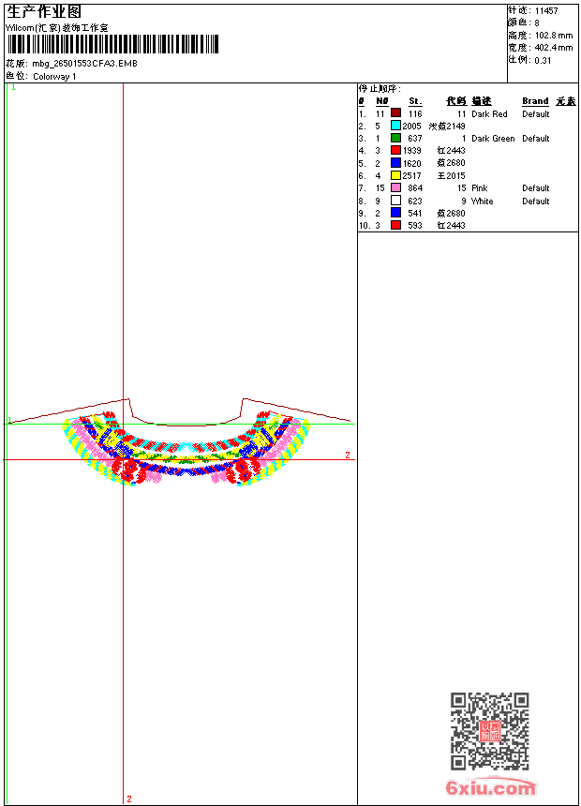The image size is (581, 806).
Task: Click the red swatch beside 1939 stitches
Action: 395,150
